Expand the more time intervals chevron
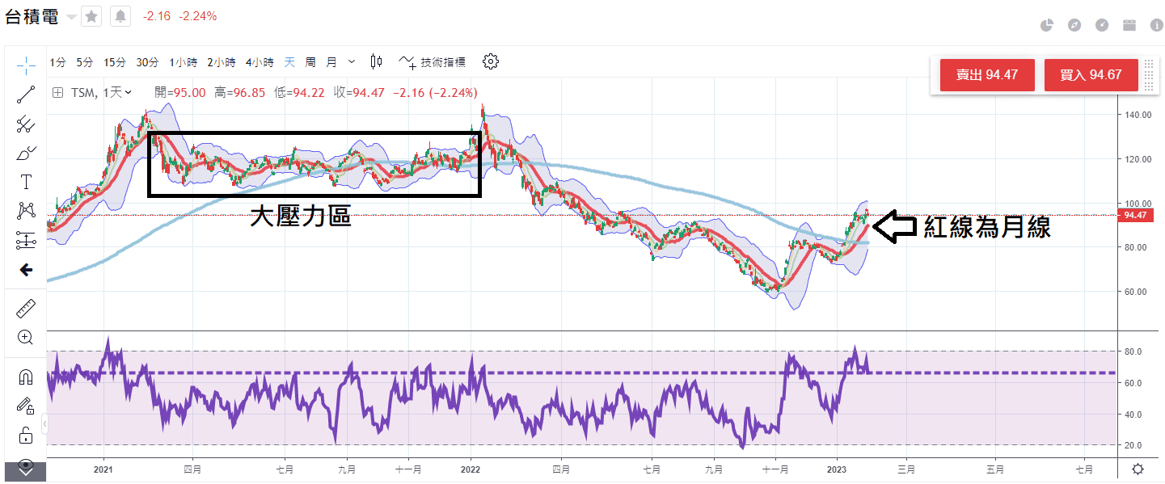Viewport: 1165px width, 484px height. [352, 61]
